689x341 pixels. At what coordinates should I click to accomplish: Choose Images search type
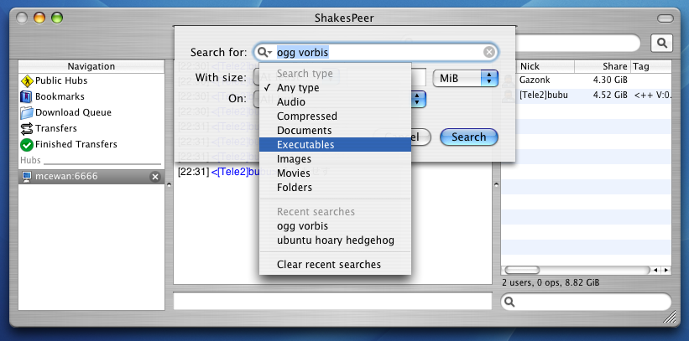(335, 159)
